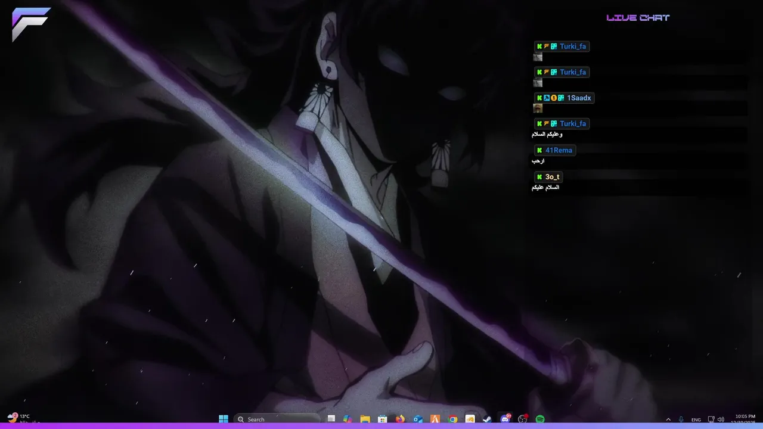This screenshot has height=429, width=763.
Task: Open the weather widget showing 13°C
Action: point(23,419)
